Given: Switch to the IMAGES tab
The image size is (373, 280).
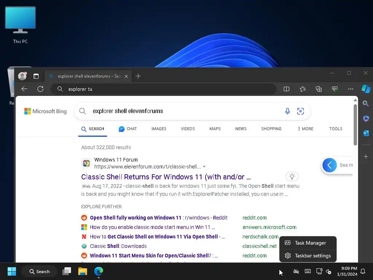Looking at the screenshot, I should (x=159, y=129).
